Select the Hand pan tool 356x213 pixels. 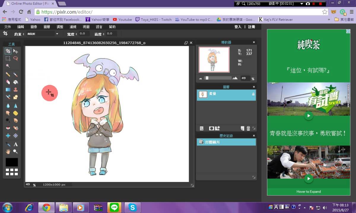coord(8,151)
